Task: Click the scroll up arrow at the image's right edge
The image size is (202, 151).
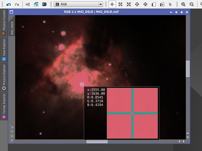Action: 188,133
